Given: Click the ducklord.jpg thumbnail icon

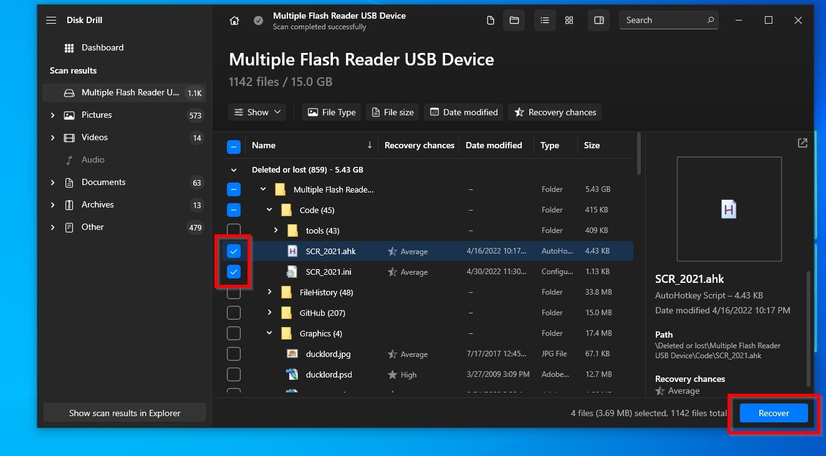Looking at the screenshot, I should tap(292, 354).
